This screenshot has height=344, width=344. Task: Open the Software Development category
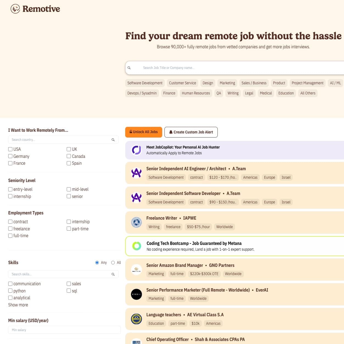click(145, 83)
